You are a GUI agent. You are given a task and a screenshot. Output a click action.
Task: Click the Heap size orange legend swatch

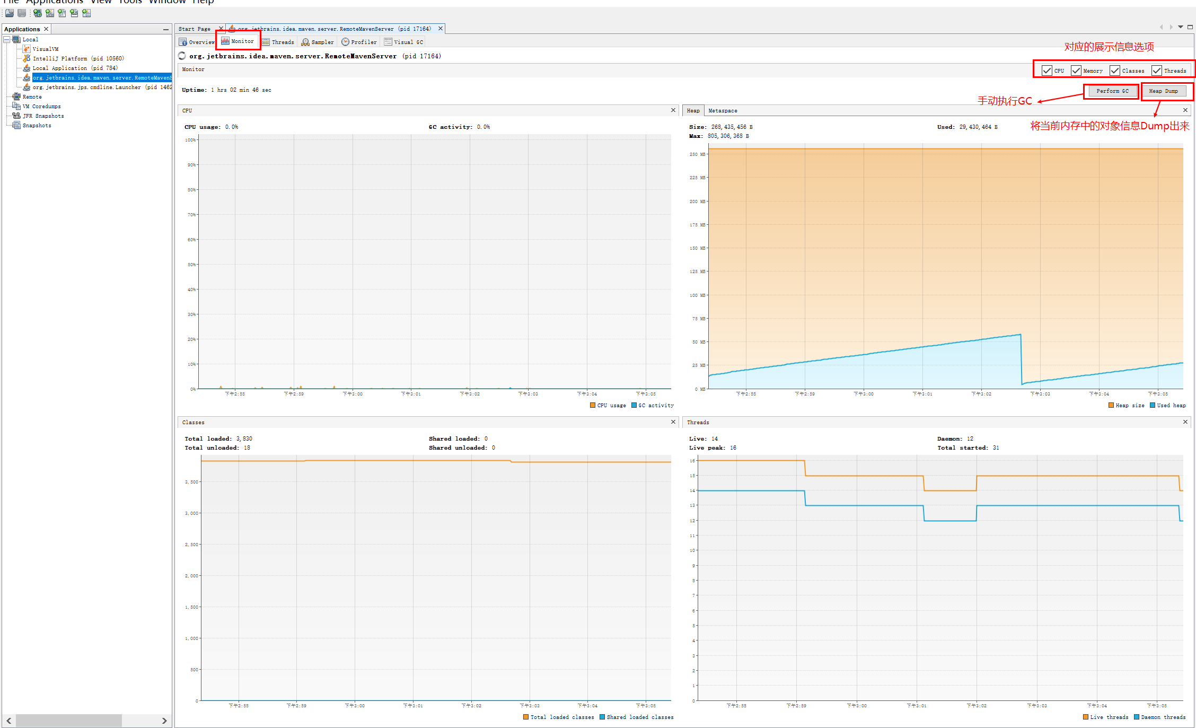1111,405
